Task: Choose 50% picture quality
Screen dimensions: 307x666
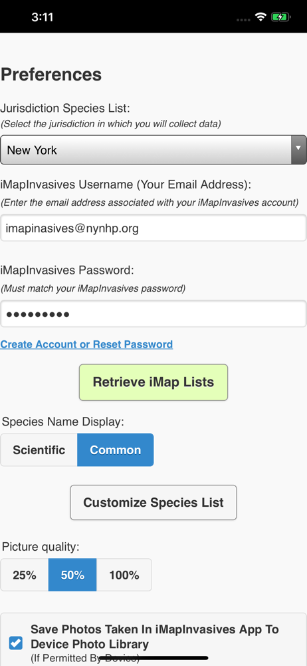Action: pyautogui.click(x=72, y=575)
